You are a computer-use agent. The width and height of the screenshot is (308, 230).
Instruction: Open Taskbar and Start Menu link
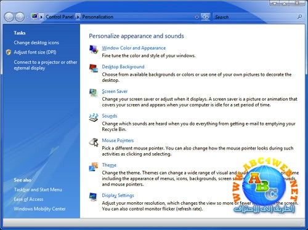coord(38,189)
